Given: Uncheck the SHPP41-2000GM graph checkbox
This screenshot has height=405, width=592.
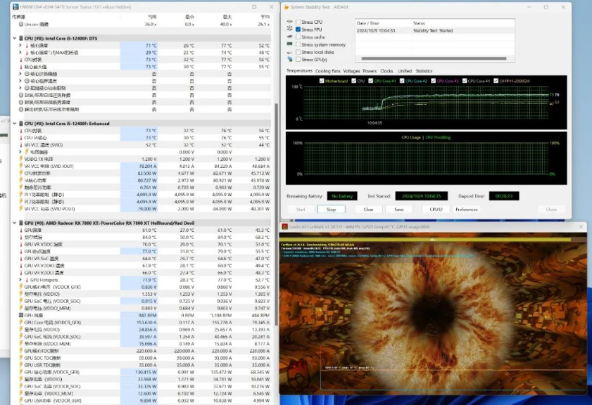Looking at the screenshot, I should 496,81.
